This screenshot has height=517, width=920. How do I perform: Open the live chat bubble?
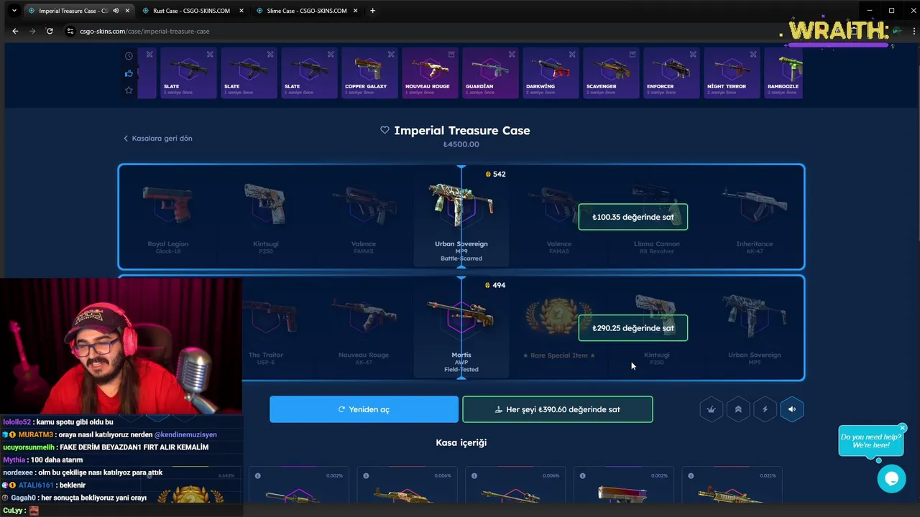coord(891,478)
